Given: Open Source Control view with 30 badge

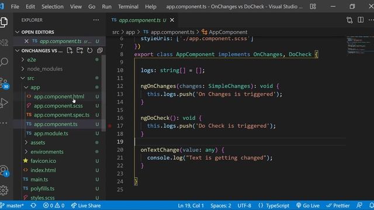Looking at the screenshot, I should [4, 83].
